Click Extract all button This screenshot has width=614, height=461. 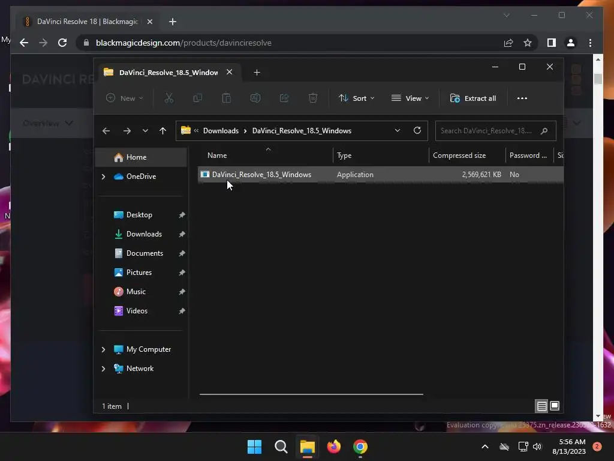tap(473, 98)
